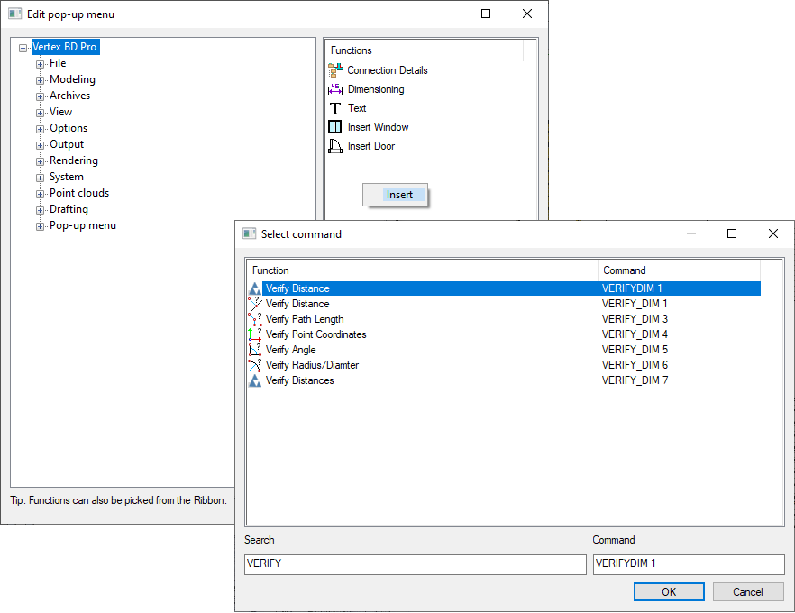Choose Insert from the context menu
795x613 pixels.
[x=398, y=195]
